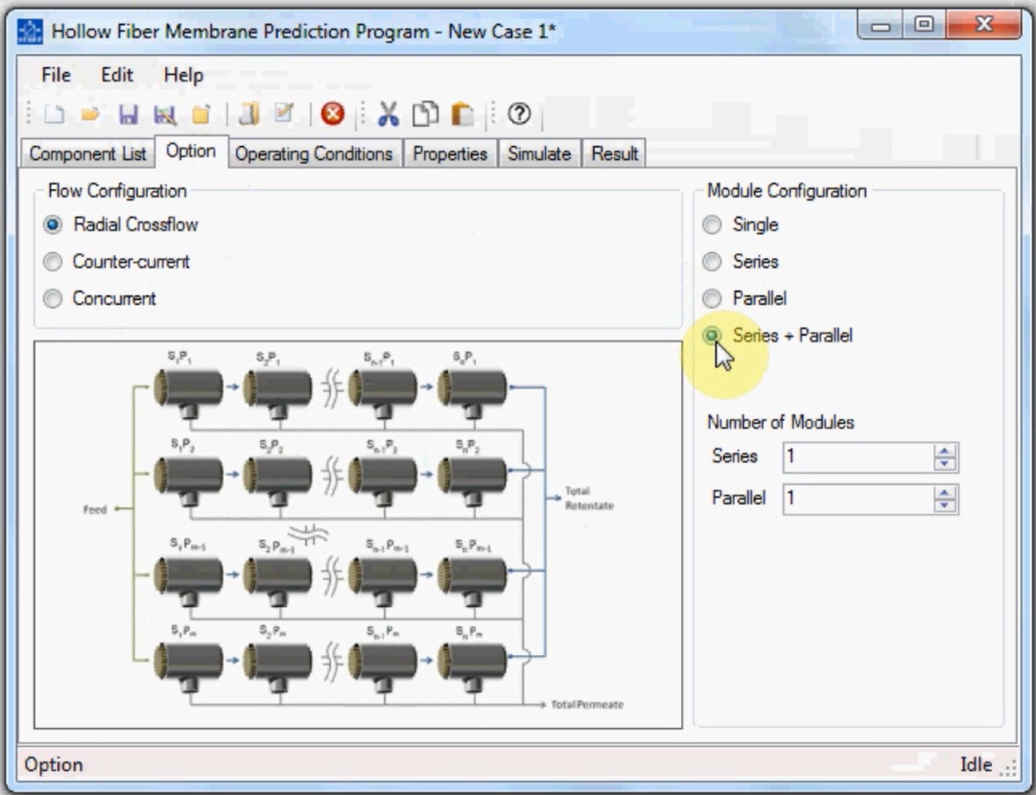Select the Counter-current flow option

click(54, 262)
